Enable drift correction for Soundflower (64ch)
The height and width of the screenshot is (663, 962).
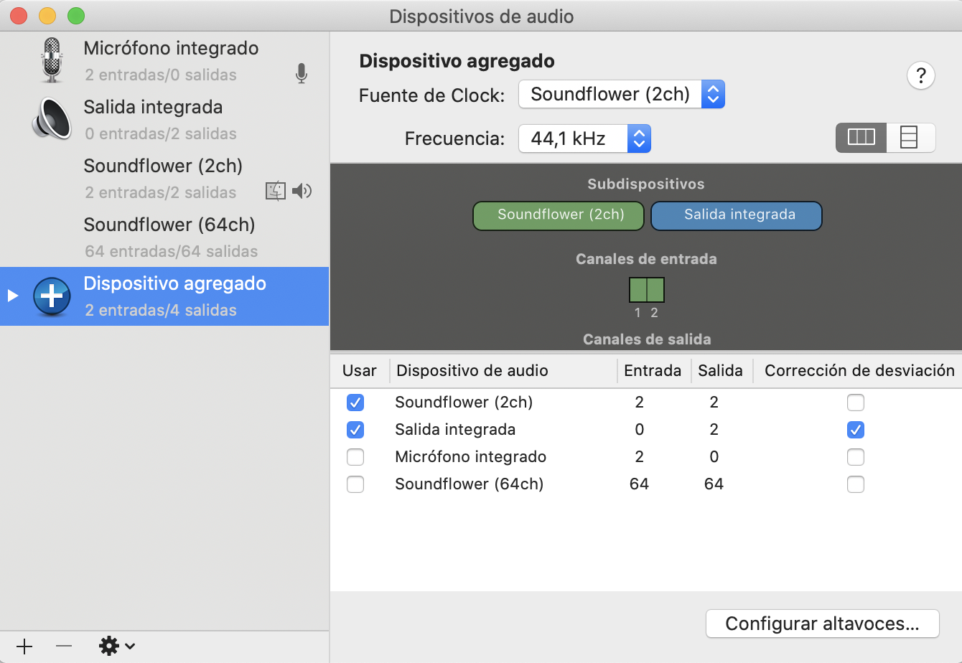(855, 484)
